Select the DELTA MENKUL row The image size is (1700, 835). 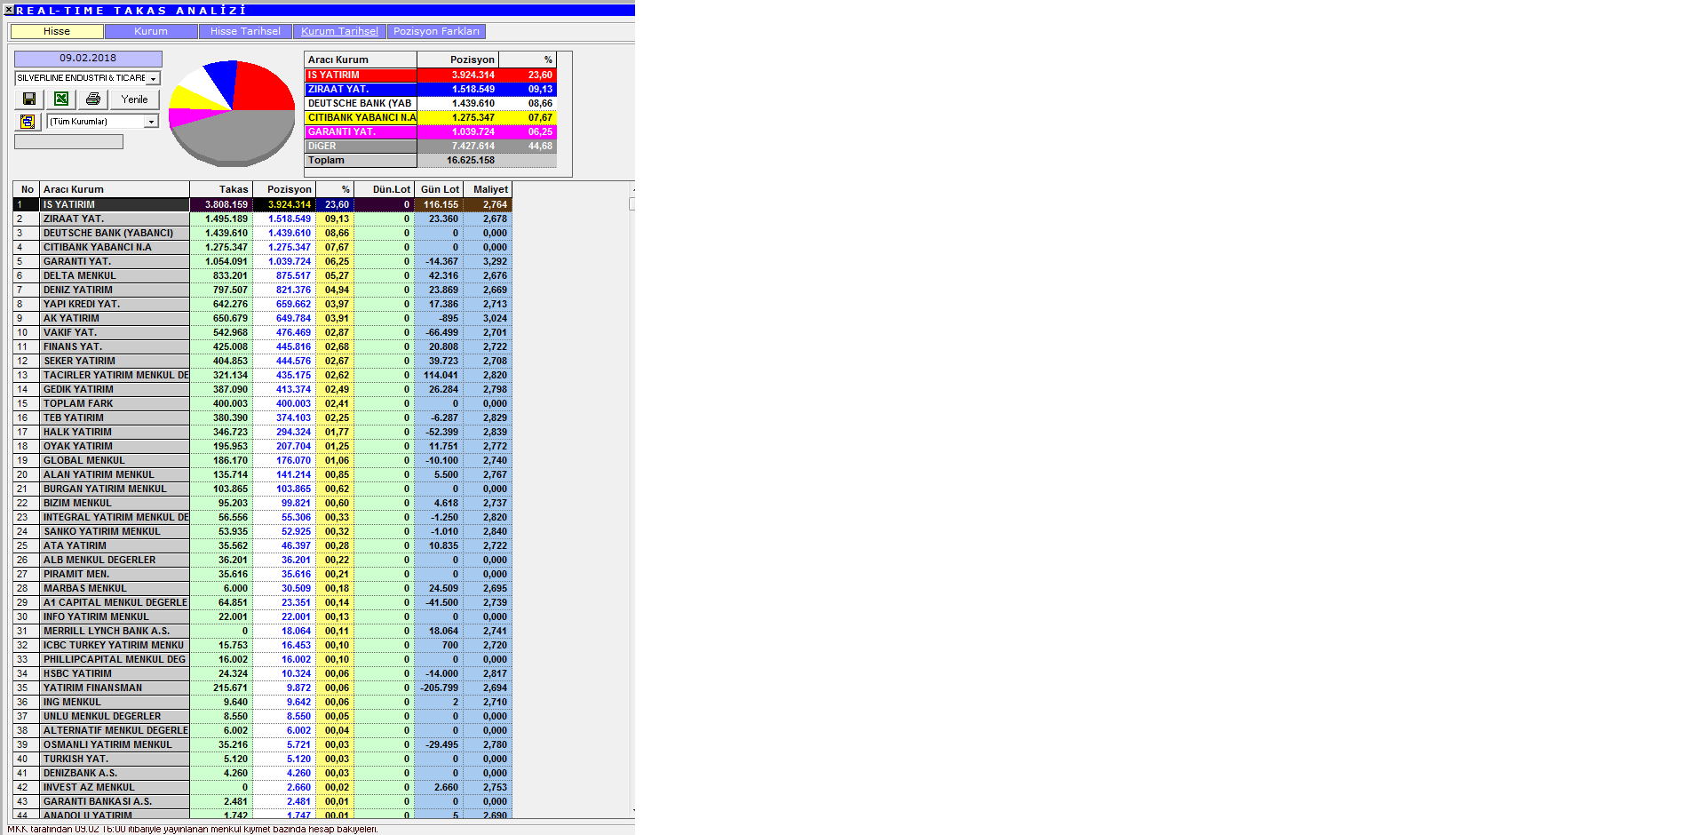262,275
